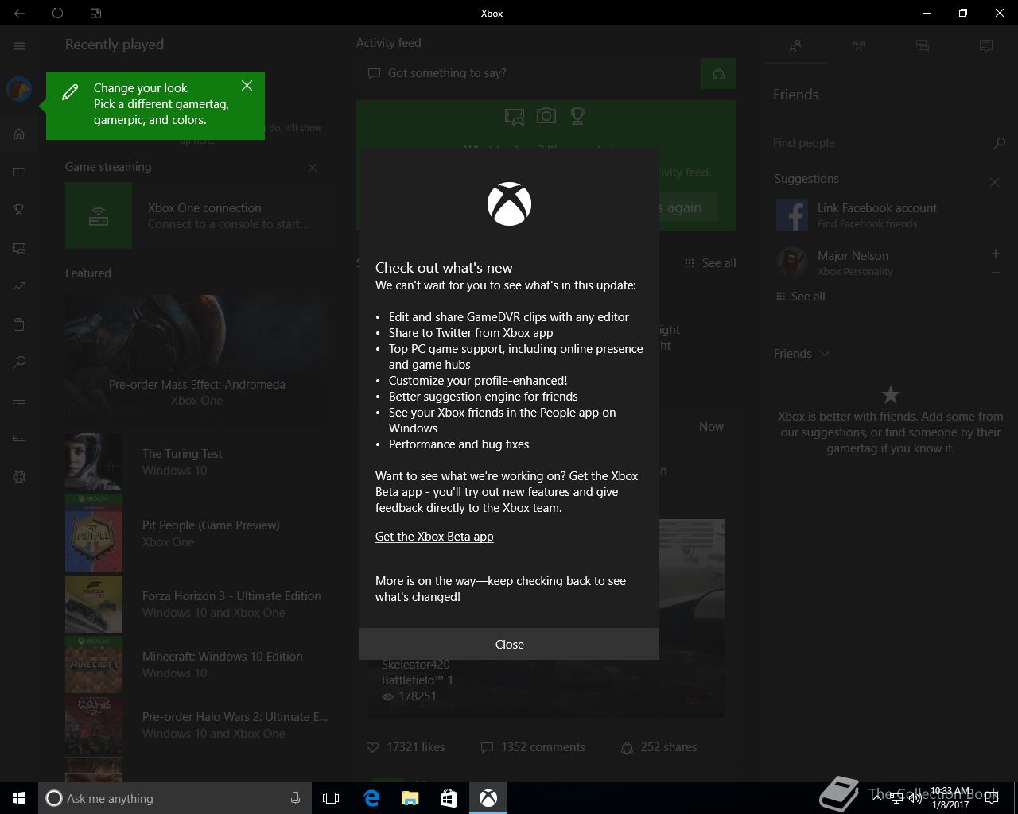Open Settings gear in sidebar

coord(19,477)
